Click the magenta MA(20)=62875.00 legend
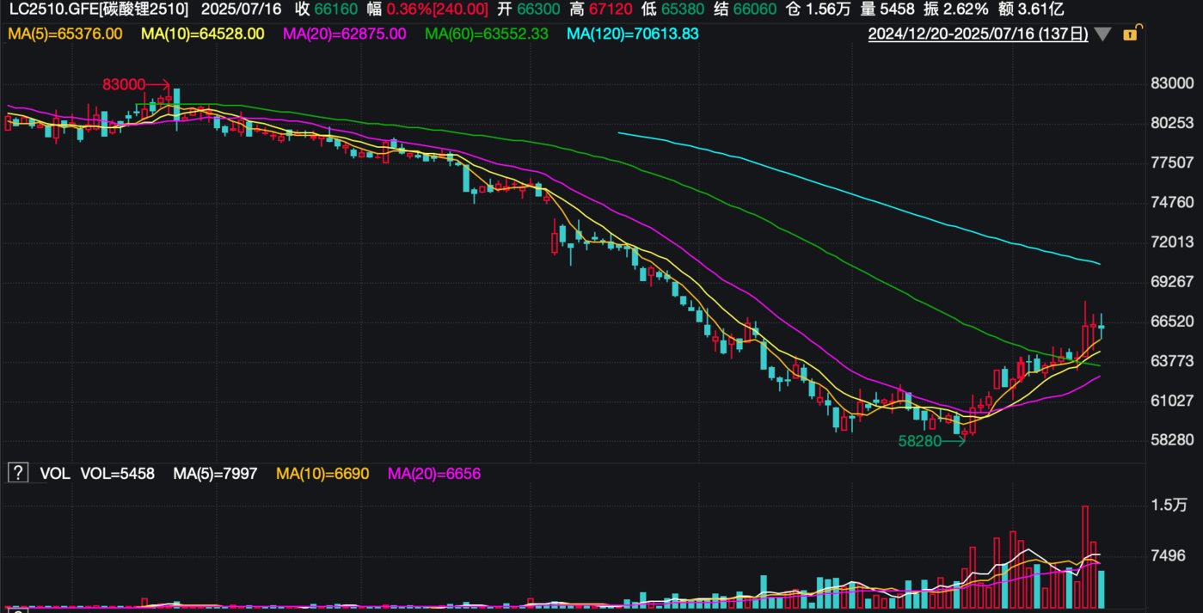Image resolution: width=1203 pixels, height=613 pixels. pyautogui.click(x=344, y=34)
